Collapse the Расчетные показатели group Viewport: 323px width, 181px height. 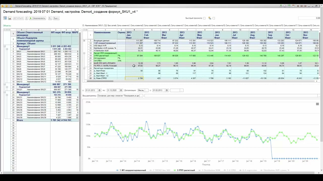84,68
